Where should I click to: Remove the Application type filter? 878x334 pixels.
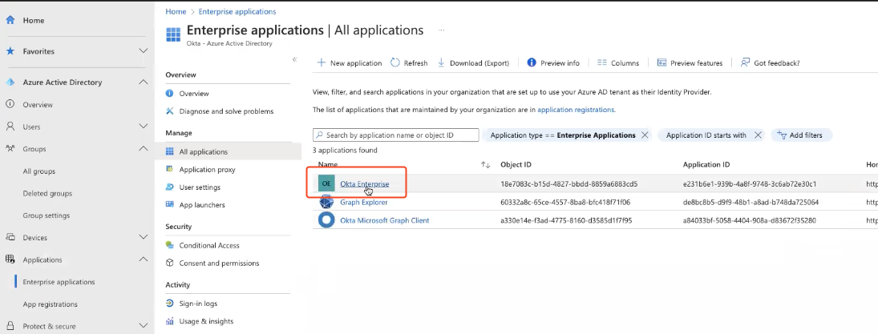pyautogui.click(x=644, y=135)
